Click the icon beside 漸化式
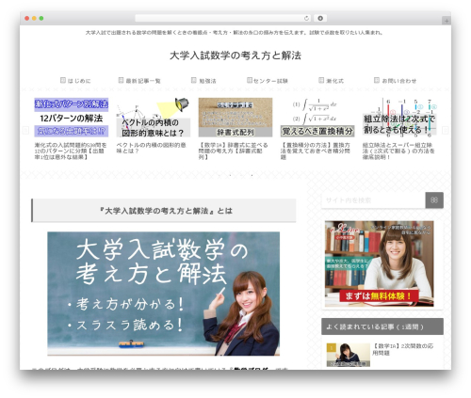The image size is (471, 398). click(321, 80)
